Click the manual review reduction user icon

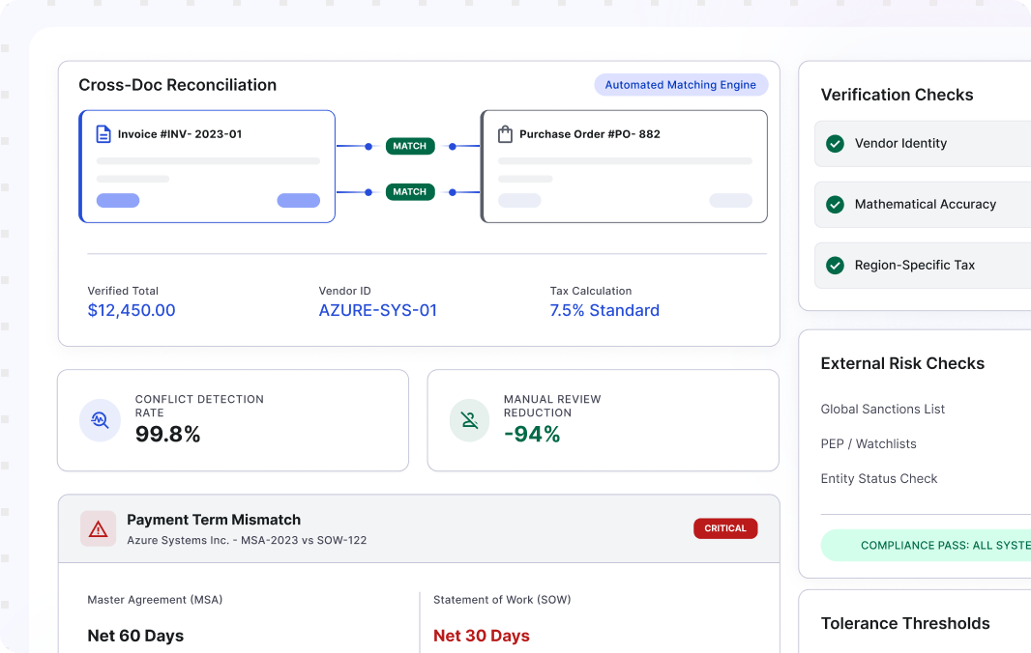[x=469, y=420]
